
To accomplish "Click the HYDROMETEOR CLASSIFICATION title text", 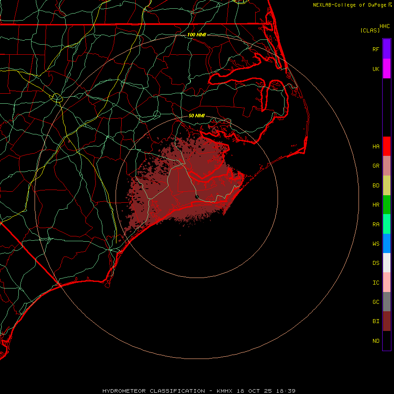I will (154, 391).
